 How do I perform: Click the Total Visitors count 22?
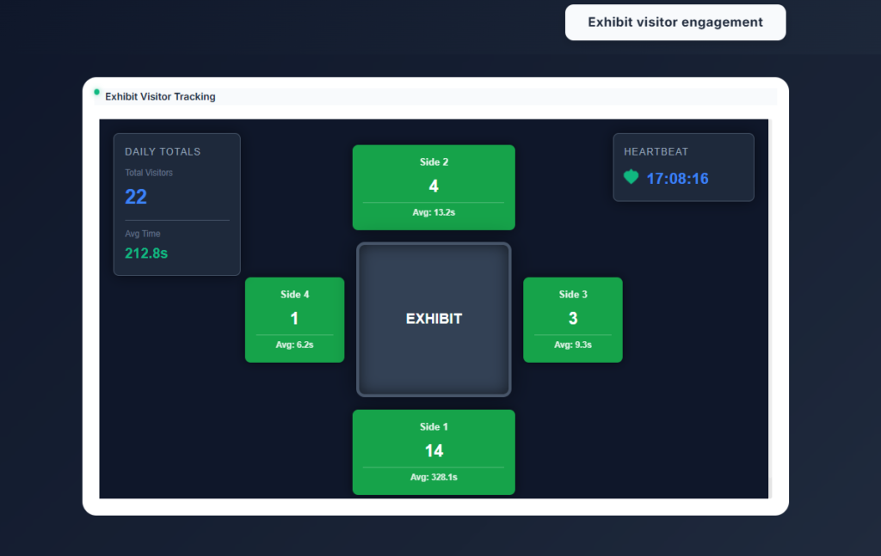click(x=136, y=197)
